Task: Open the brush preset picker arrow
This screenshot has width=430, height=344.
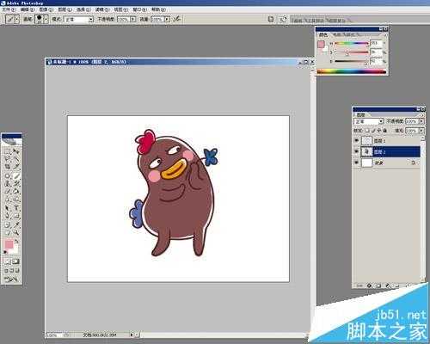Action: (46, 19)
